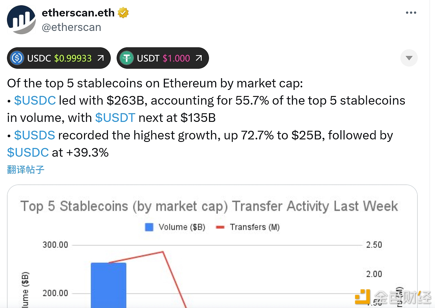The height and width of the screenshot is (308, 435).
Task: Click the etherscan.eth display name
Action: pyautogui.click(x=78, y=13)
